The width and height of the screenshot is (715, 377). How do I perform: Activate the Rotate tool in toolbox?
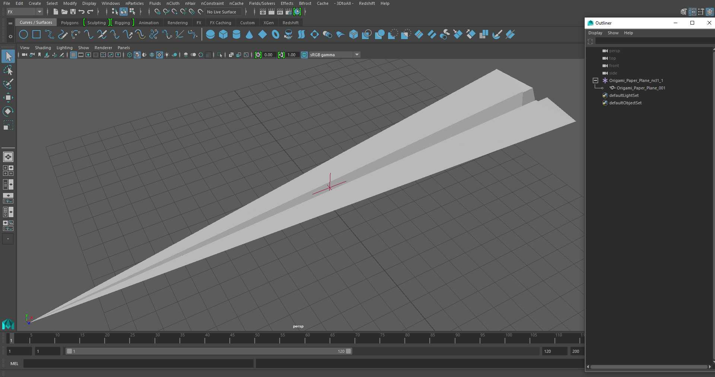click(8, 111)
